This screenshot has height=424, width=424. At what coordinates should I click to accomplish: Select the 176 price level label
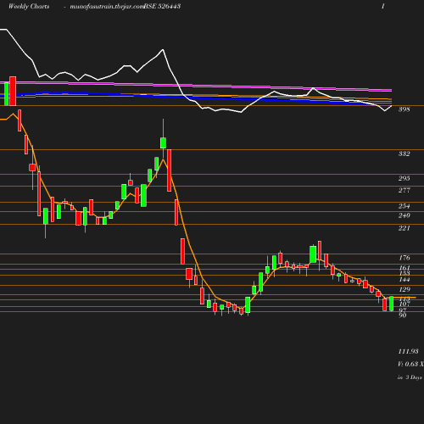pyautogui.click(x=404, y=258)
